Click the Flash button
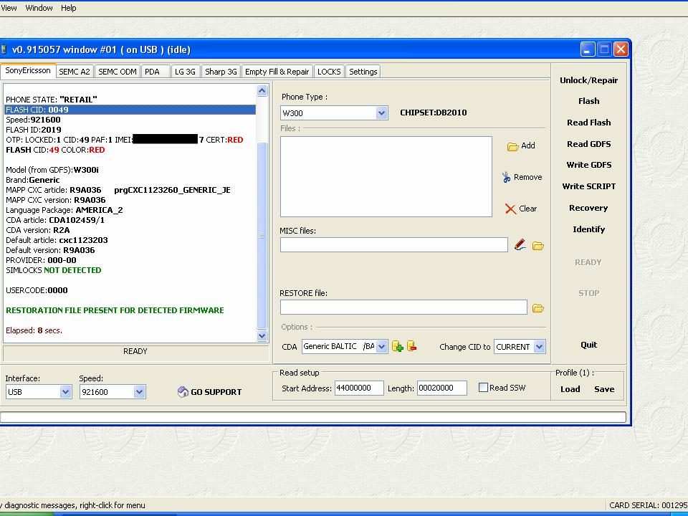Viewport: 688px width, 516px height. pos(588,101)
